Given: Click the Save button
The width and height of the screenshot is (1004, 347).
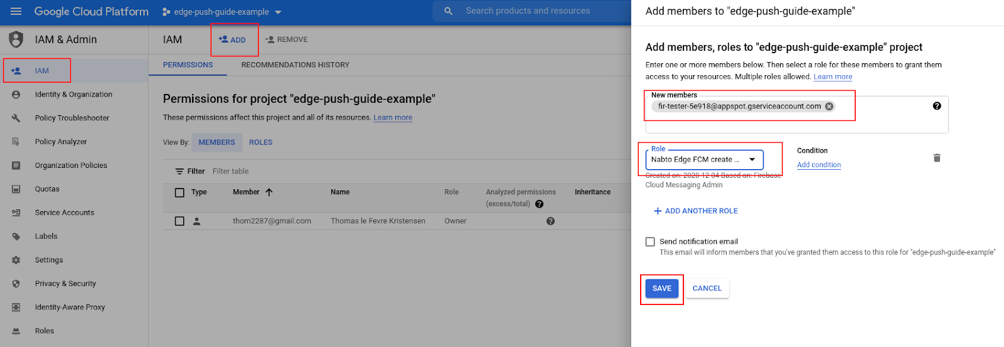Looking at the screenshot, I should (x=661, y=289).
